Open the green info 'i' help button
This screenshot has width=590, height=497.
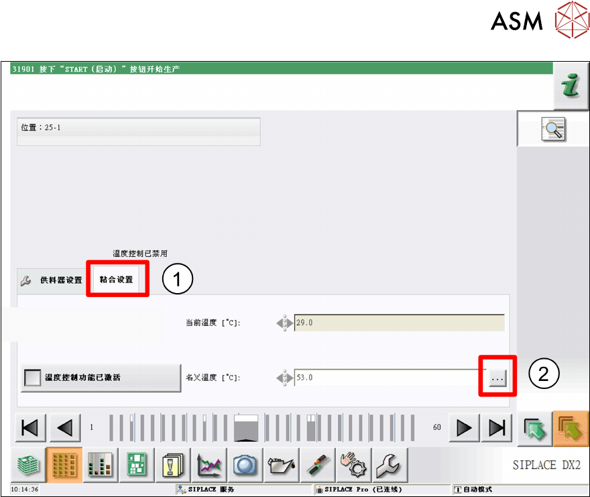(571, 86)
